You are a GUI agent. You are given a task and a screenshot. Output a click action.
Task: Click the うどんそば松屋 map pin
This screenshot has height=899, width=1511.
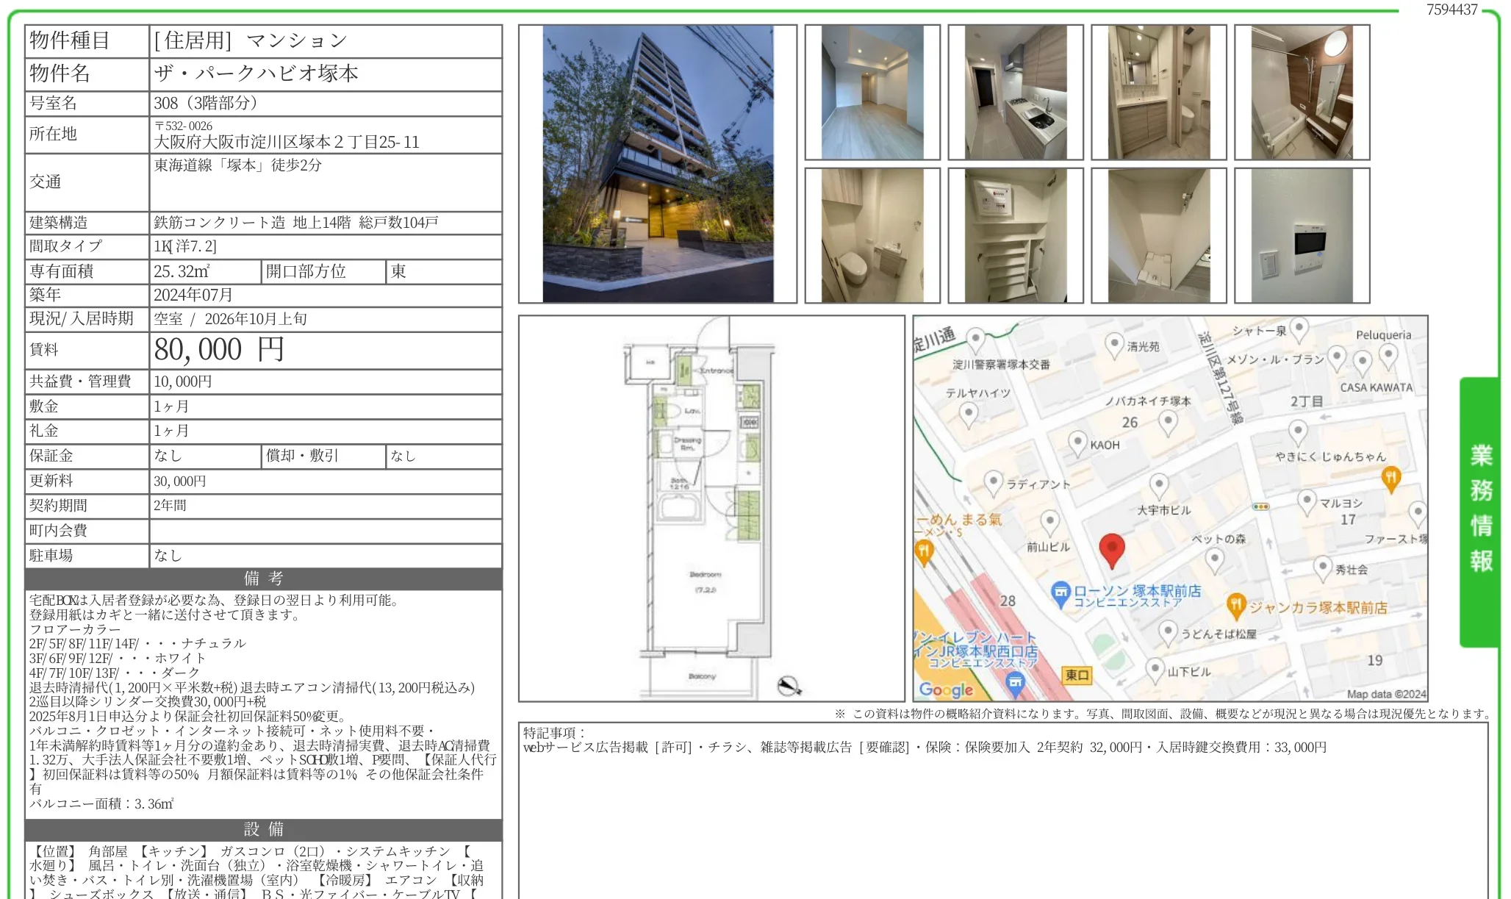(1168, 632)
